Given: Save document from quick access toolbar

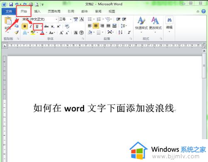Looking at the screenshot, I should pos(11,5).
